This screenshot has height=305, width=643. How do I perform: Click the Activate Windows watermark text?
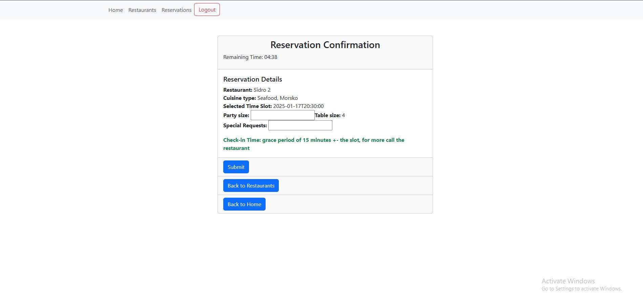(568, 281)
